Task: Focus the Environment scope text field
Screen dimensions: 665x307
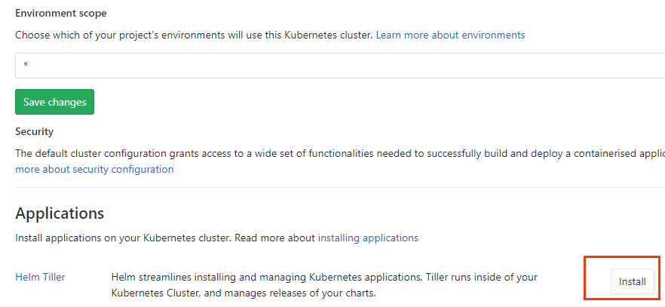Action: (339, 66)
